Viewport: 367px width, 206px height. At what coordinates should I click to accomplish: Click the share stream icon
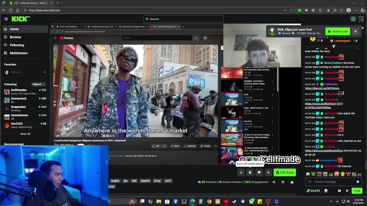point(274,182)
